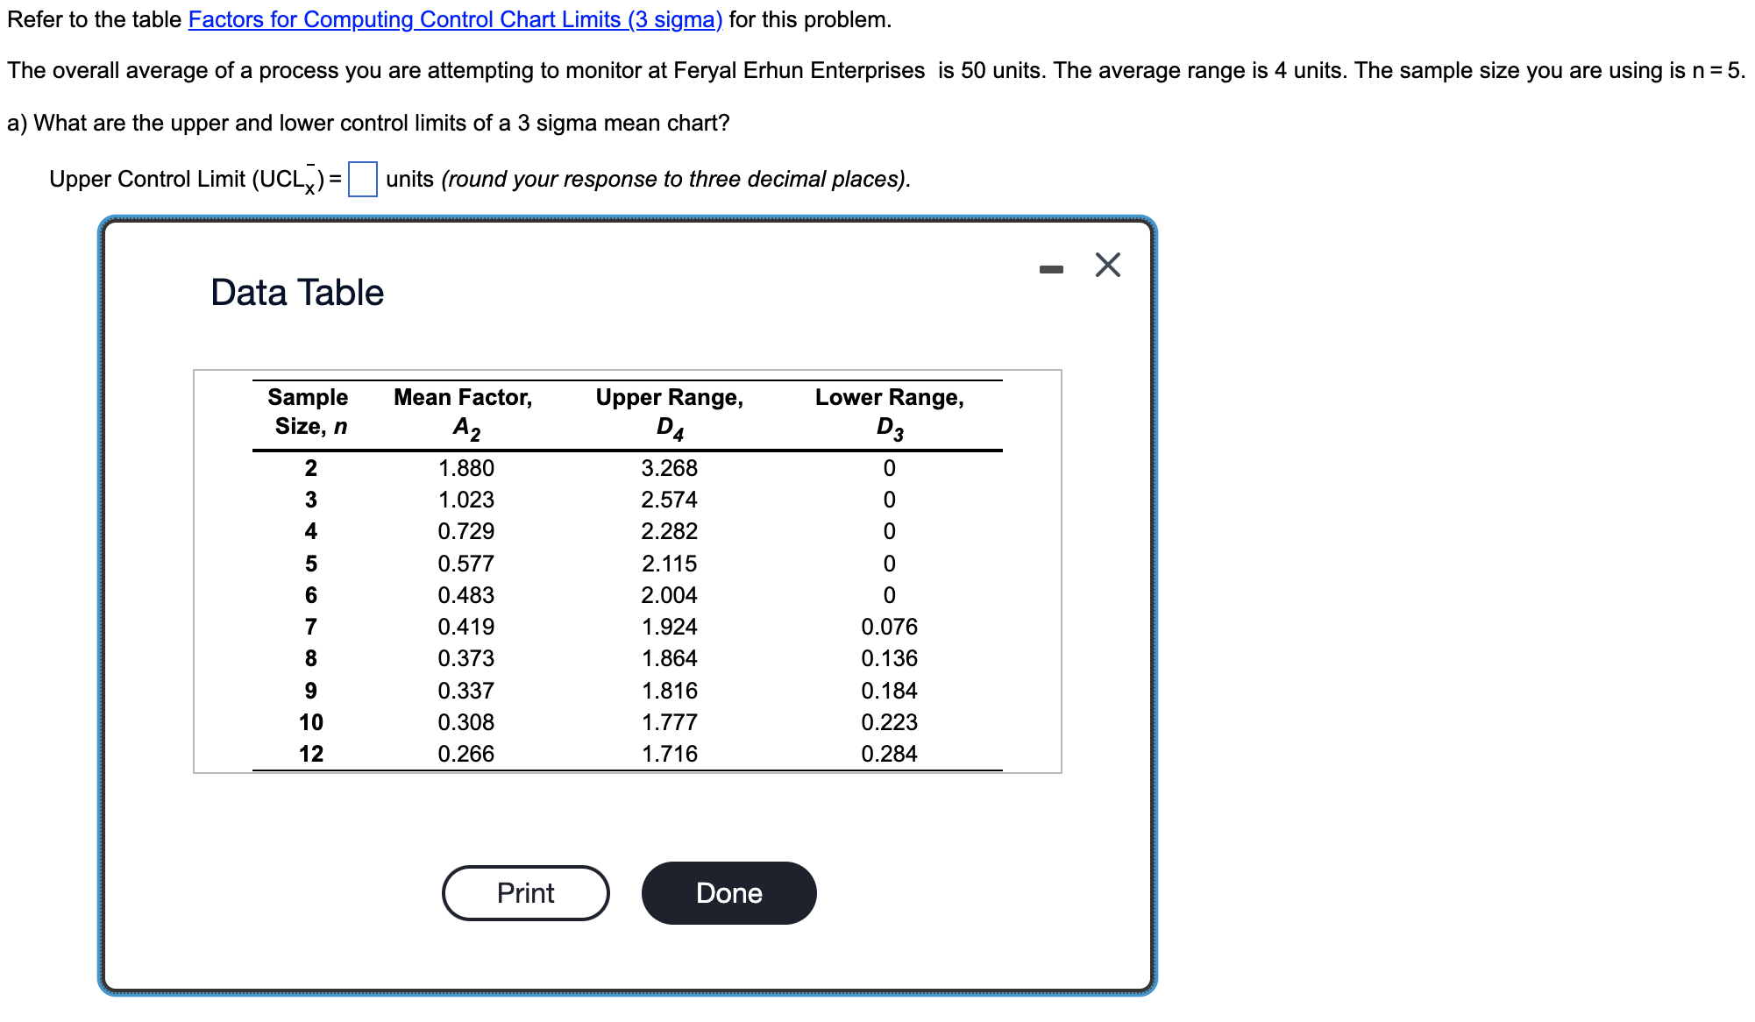Click the Print button
Image resolution: width=1755 pixels, height=1022 pixels.
click(x=524, y=892)
